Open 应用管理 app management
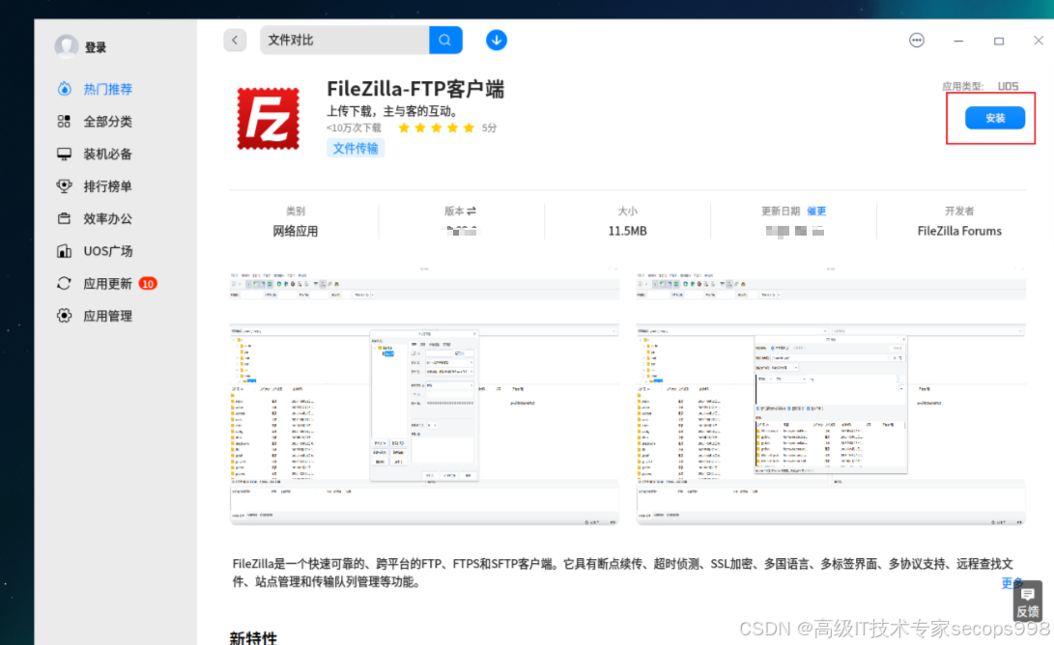This screenshot has width=1054, height=645. (x=107, y=316)
